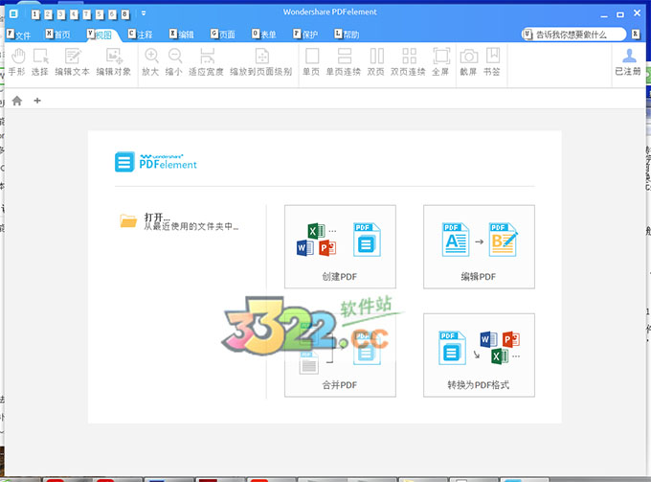Click the Create PDF (创建PDF) tile

point(340,246)
